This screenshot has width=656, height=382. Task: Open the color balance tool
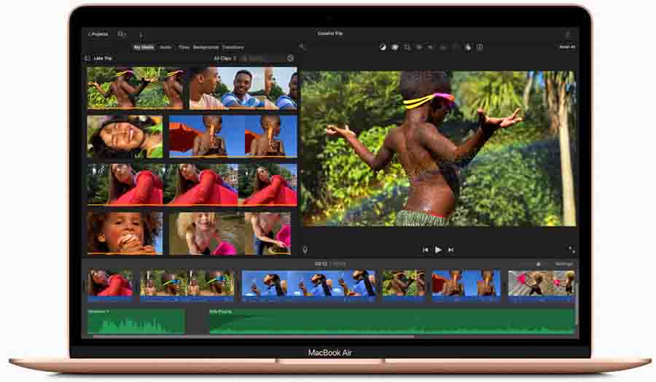[383, 47]
